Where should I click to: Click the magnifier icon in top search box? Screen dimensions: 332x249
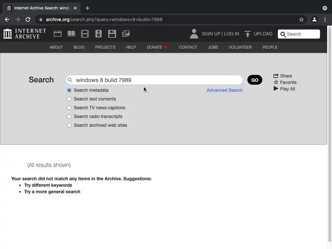point(283,34)
